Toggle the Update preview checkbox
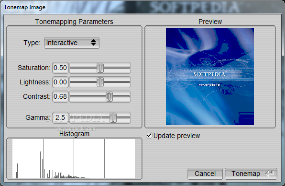This screenshot has height=186, width=285. (x=149, y=135)
